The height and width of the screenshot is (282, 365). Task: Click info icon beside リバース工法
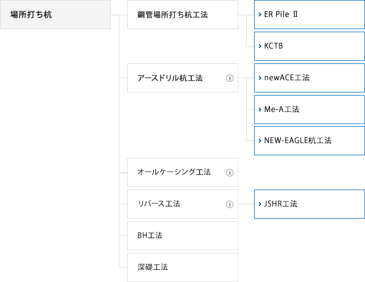230,204
